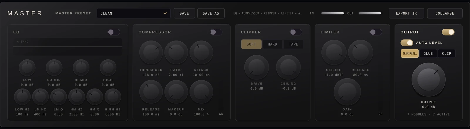
Task: Click the 7 MODULES · 7 ACTIVE status text
Action: (x=429, y=114)
